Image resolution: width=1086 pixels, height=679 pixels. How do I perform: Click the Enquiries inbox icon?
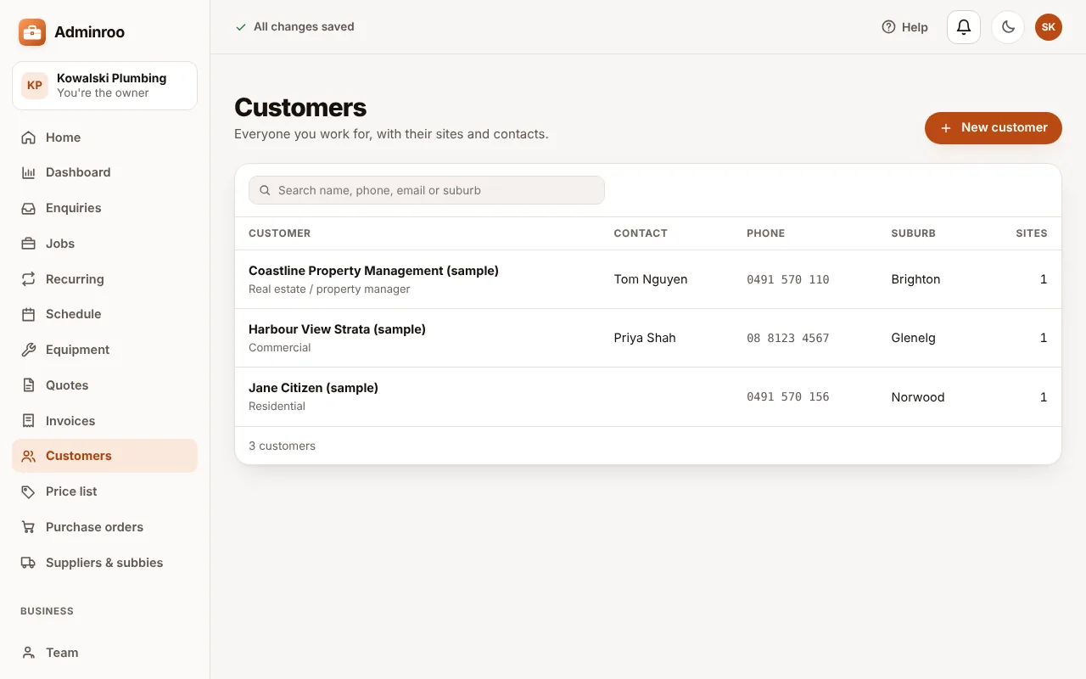click(29, 208)
